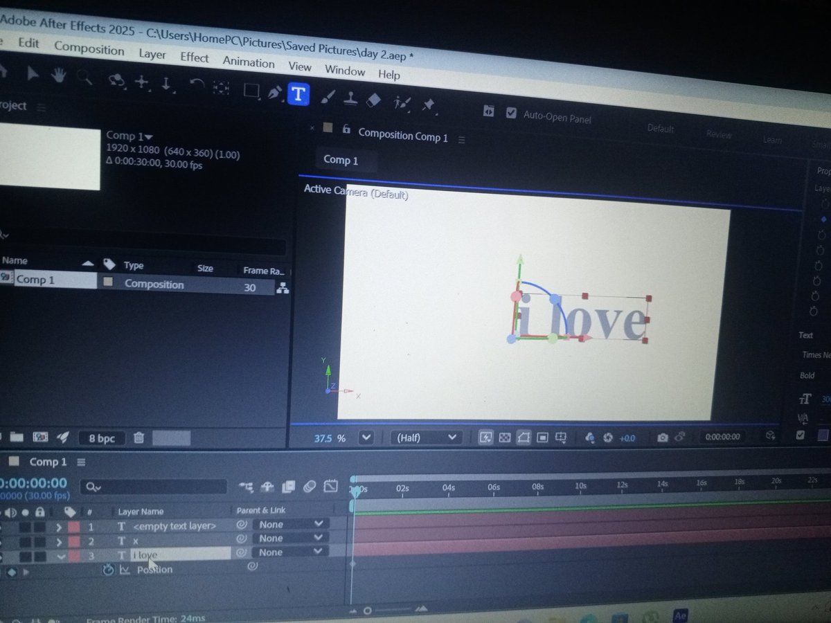831x623 pixels.
Task: Select the Orbit camera tool
Action: [x=117, y=80]
